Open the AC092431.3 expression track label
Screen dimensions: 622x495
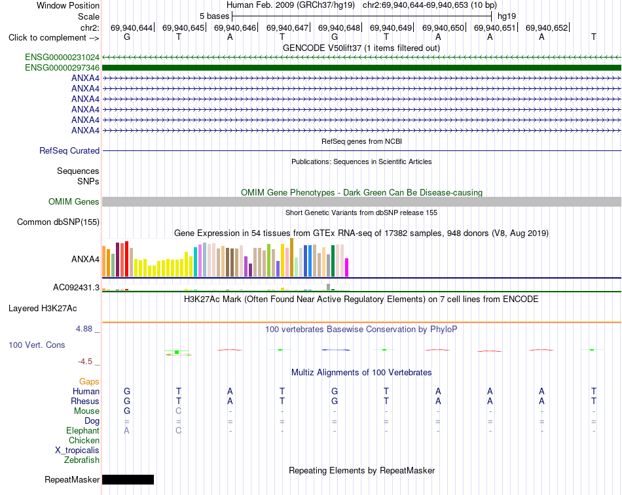(x=76, y=287)
